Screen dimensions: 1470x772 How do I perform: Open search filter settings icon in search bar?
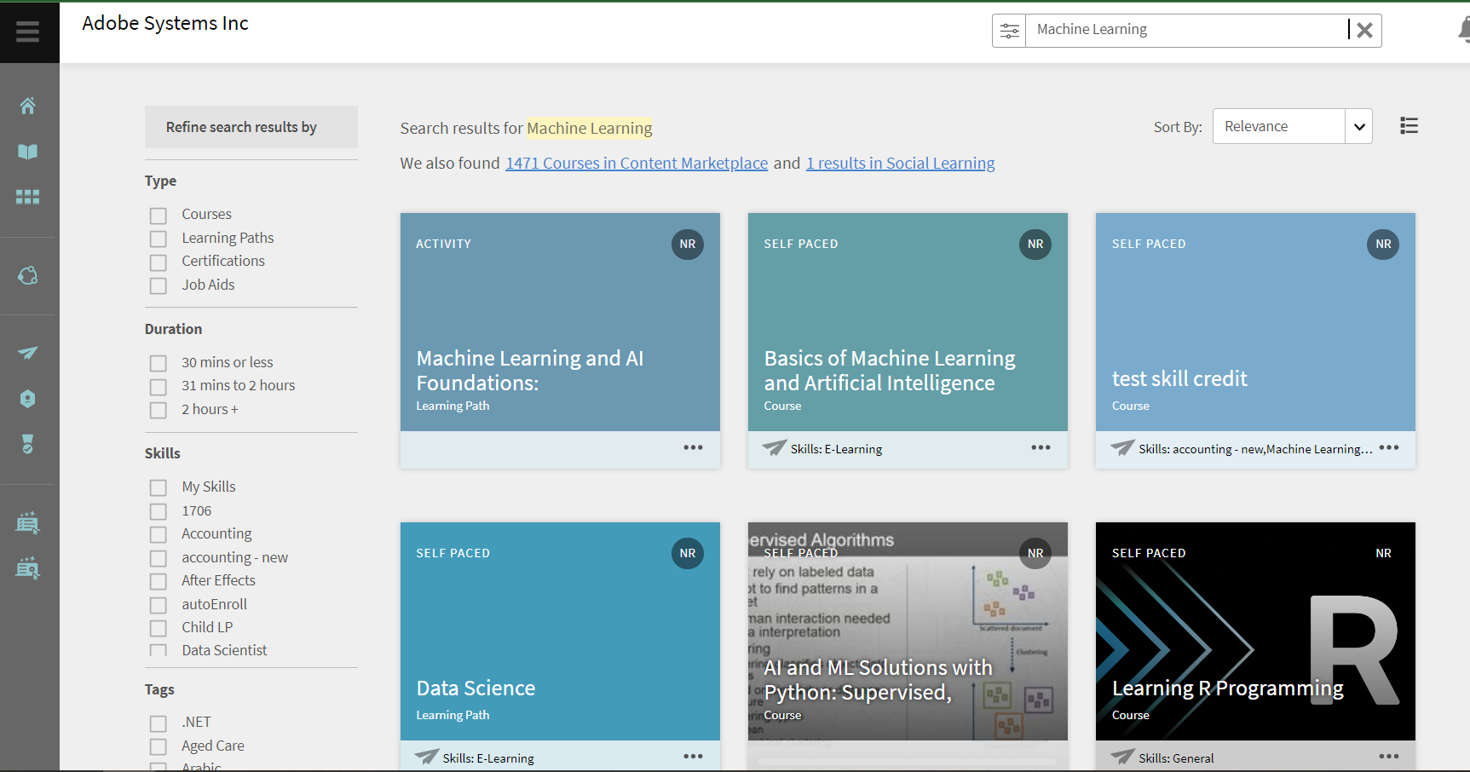(x=1010, y=30)
